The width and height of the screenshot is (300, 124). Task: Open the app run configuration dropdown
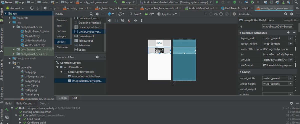128,2
